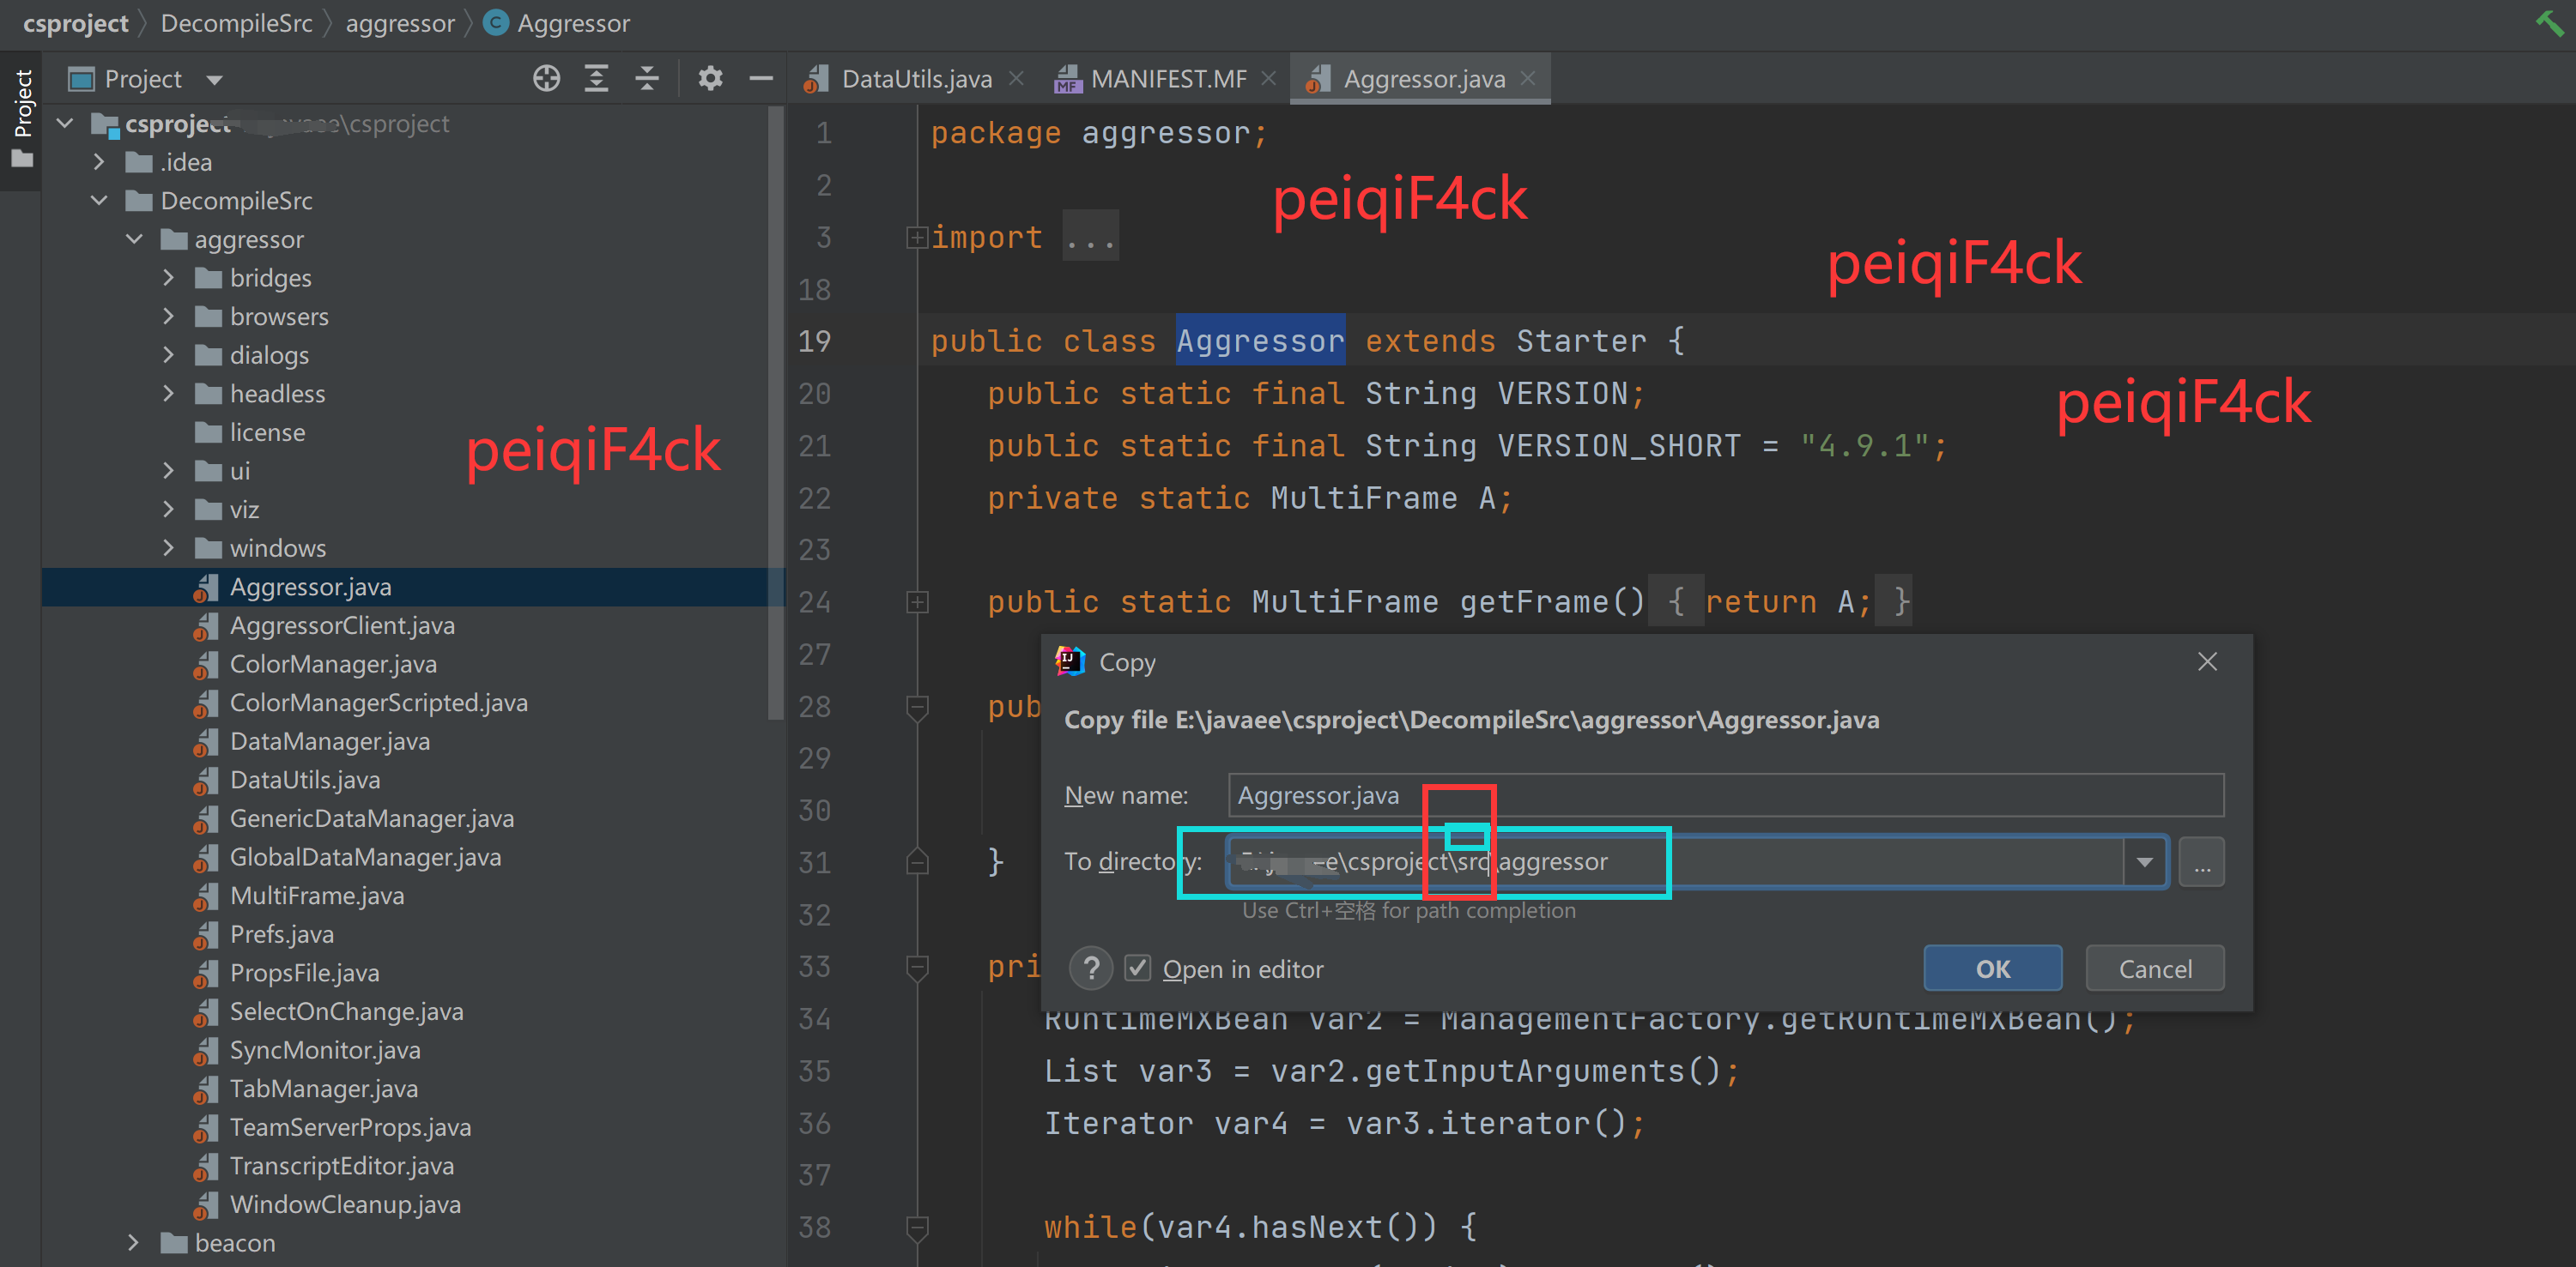Image resolution: width=2576 pixels, height=1267 pixels.
Task: Click the Collapse All icon in Project panel
Action: (647, 78)
